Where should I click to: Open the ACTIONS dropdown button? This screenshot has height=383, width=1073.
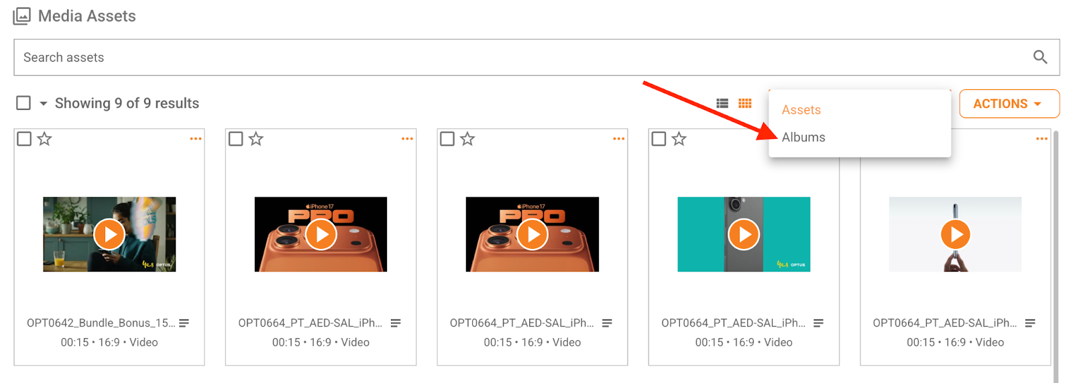[1009, 104]
